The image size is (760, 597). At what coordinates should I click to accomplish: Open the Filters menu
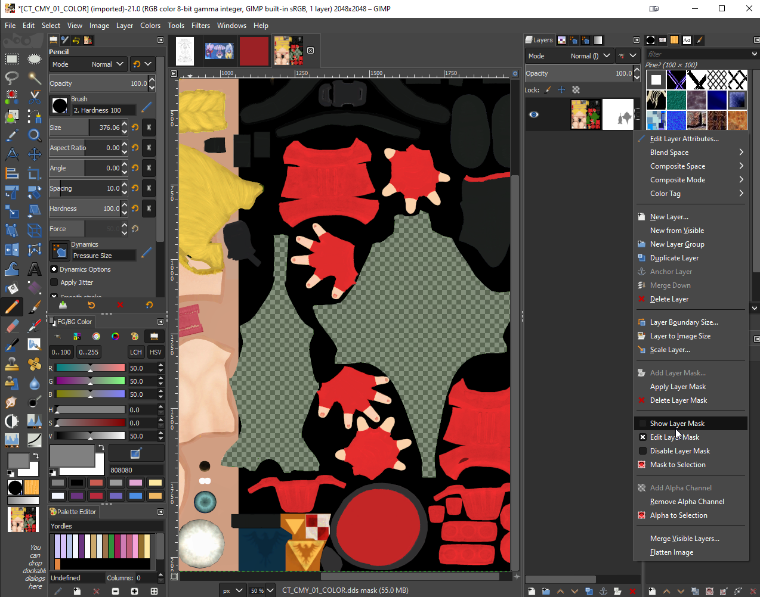pyautogui.click(x=200, y=26)
